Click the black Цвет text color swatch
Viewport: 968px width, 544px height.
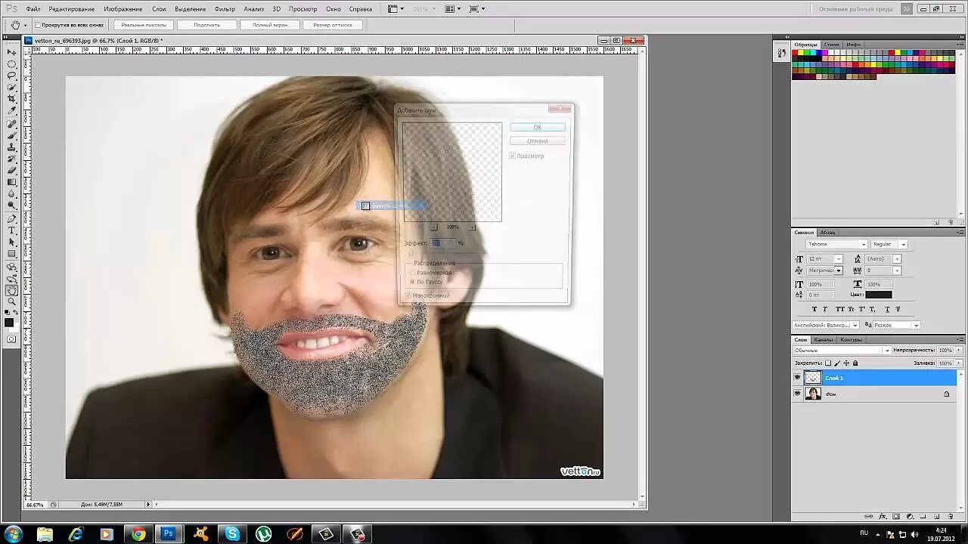878,295
